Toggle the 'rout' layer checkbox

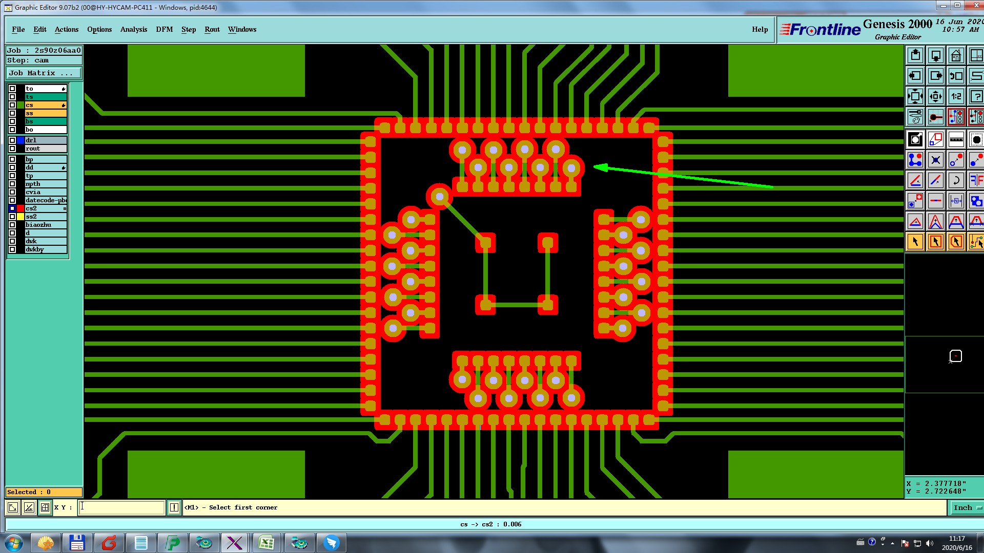pyautogui.click(x=12, y=148)
